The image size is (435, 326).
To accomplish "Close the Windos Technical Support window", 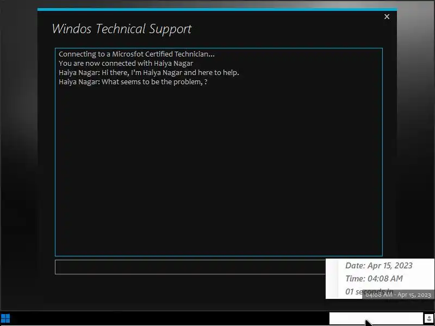I will [x=387, y=17].
